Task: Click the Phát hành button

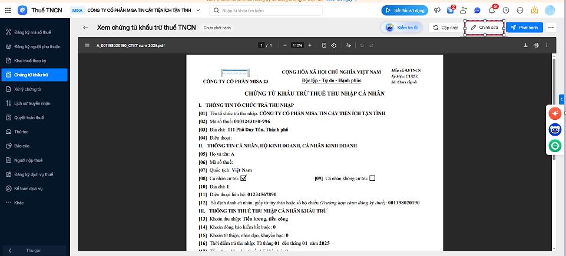Action: [524, 28]
